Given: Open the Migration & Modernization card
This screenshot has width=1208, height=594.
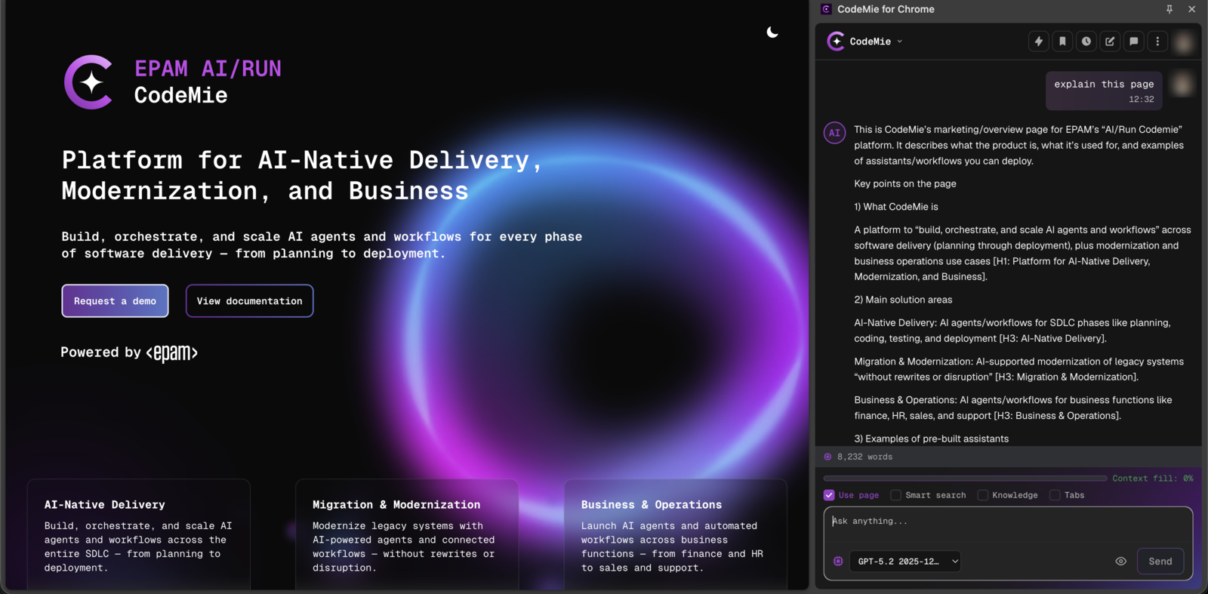Looking at the screenshot, I should point(407,534).
